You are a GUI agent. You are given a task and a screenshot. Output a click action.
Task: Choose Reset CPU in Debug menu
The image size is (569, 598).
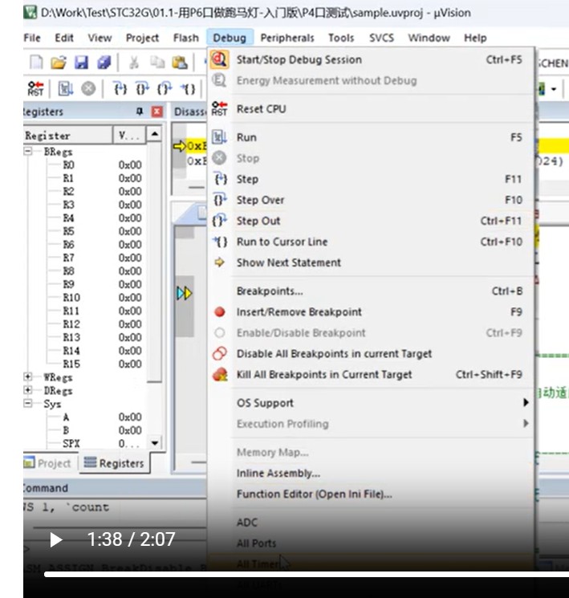point(372,109)
